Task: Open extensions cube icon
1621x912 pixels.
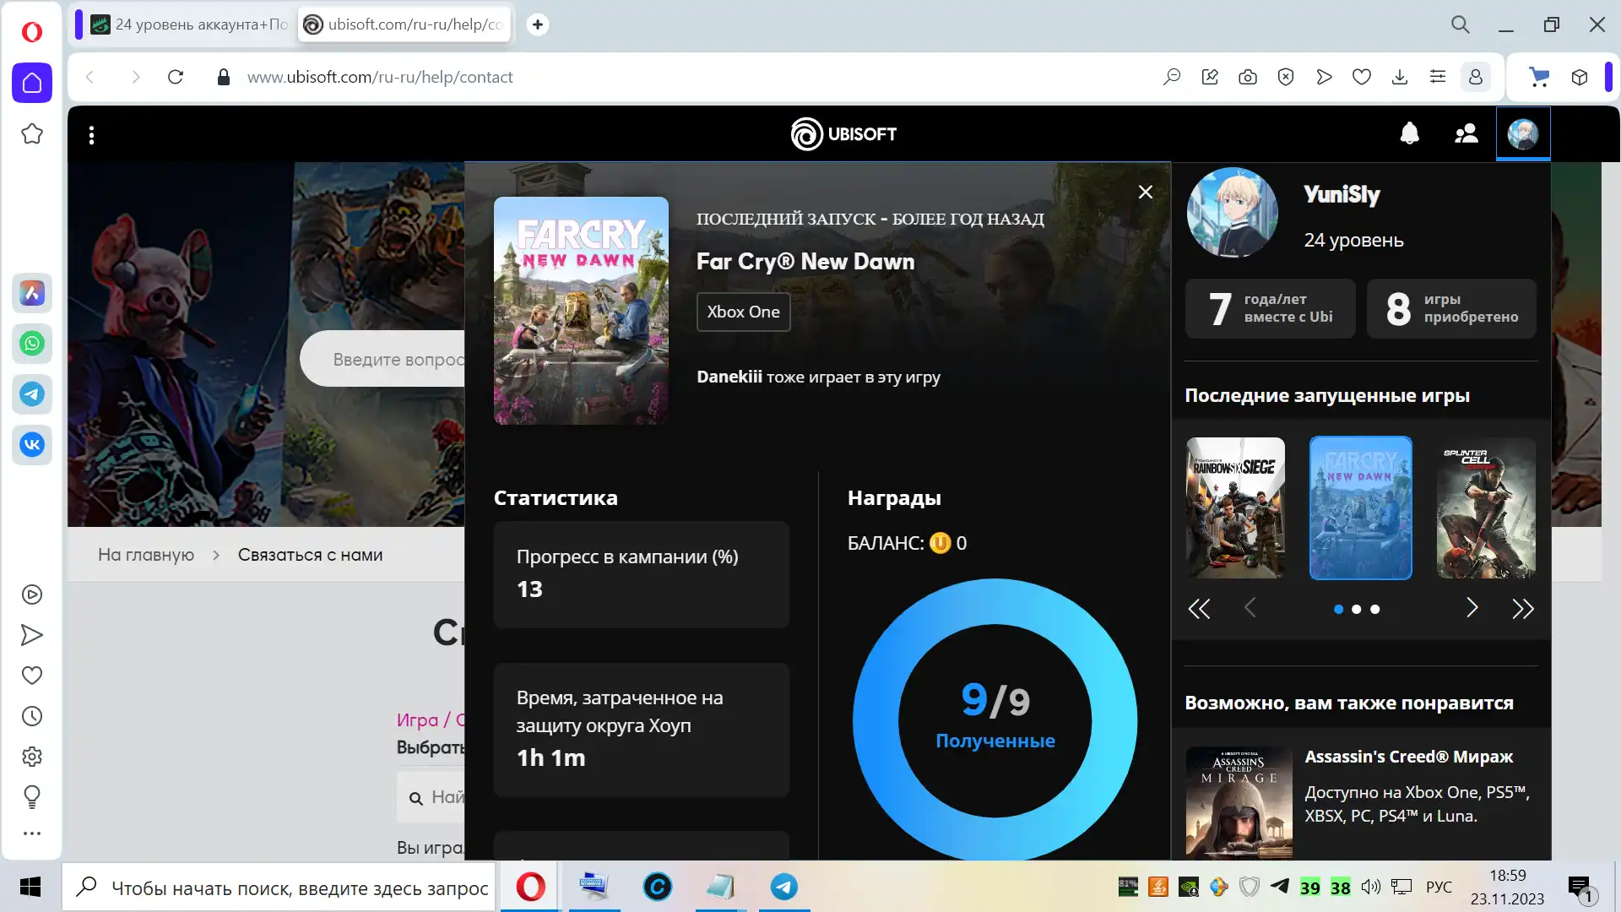Action: pos(1580,77)
